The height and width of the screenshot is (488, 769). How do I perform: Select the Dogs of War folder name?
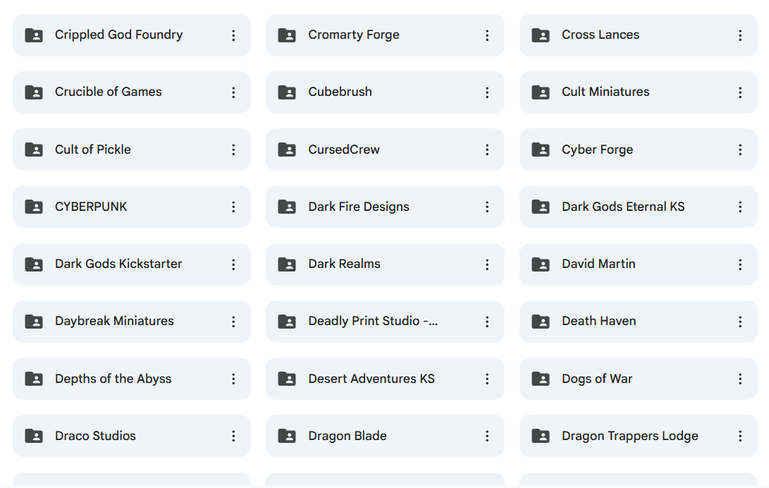pyautogui.click(x=597, y=379)
